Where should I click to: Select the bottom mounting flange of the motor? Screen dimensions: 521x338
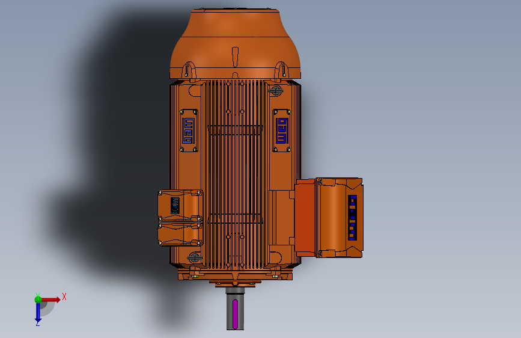235,275
